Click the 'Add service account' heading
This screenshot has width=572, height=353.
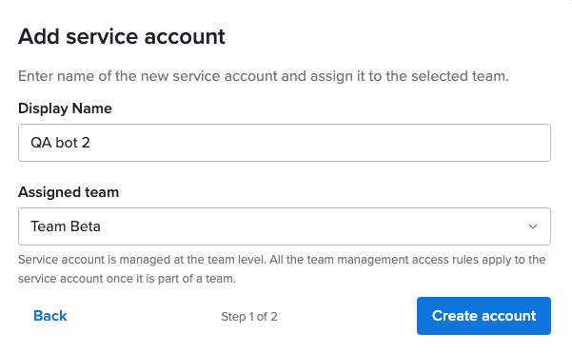122,36
